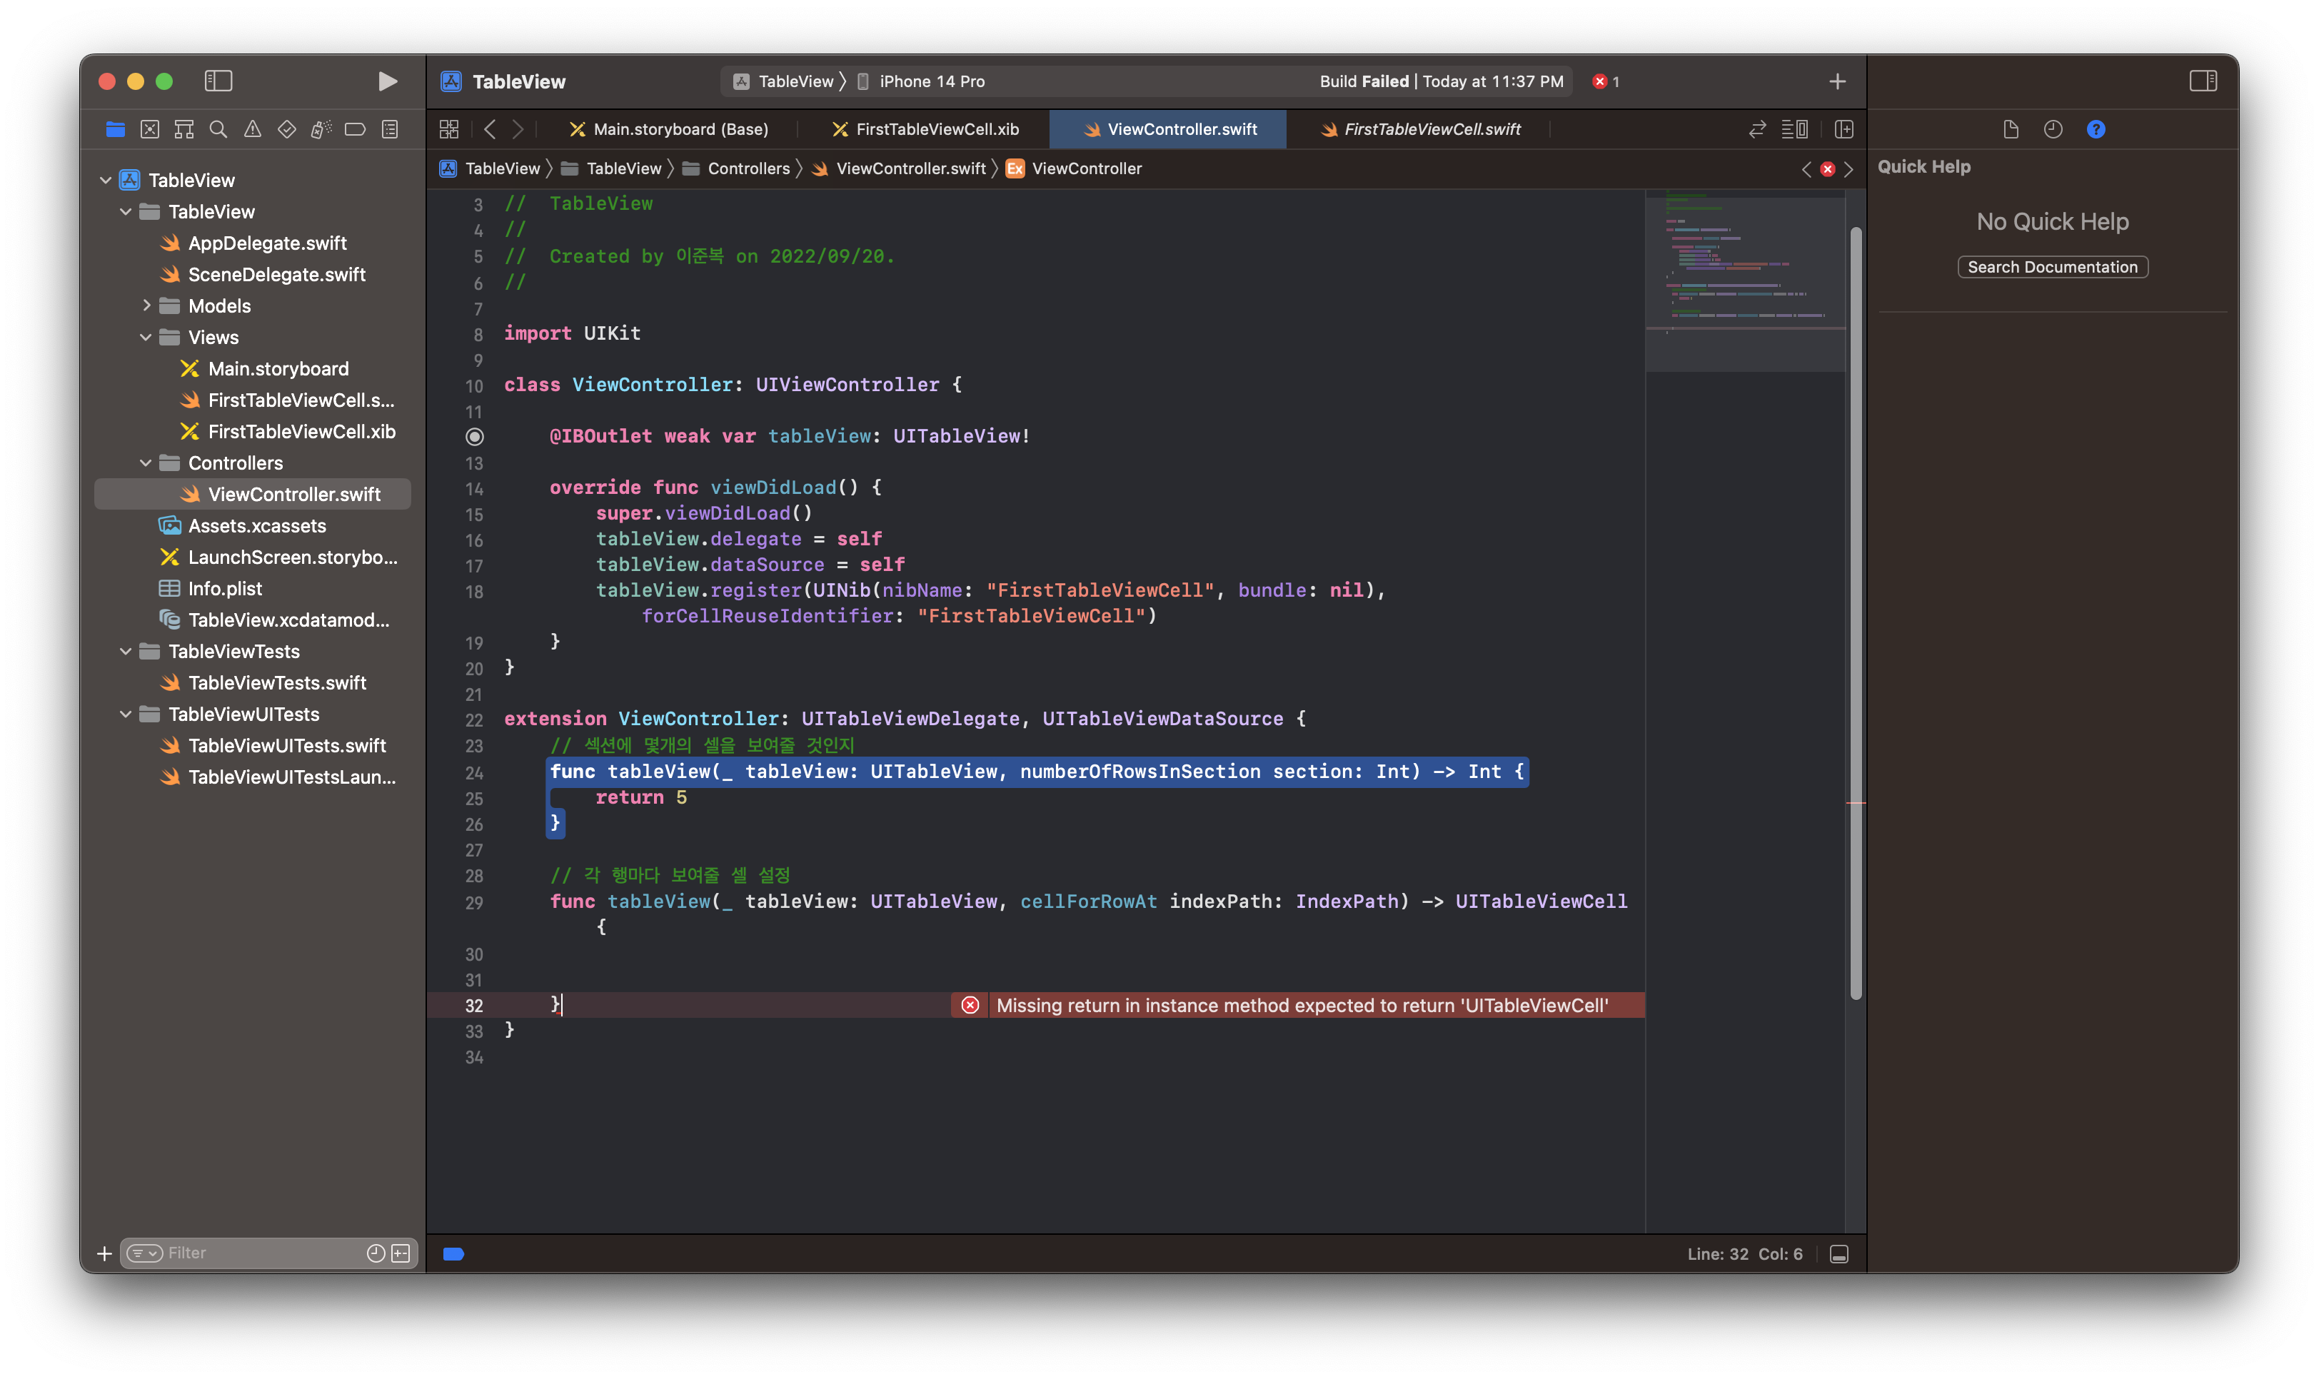Toggle the right inspector panel
The height and width of the screenshot is (1379, 2319).
(x=2203, y=82)
